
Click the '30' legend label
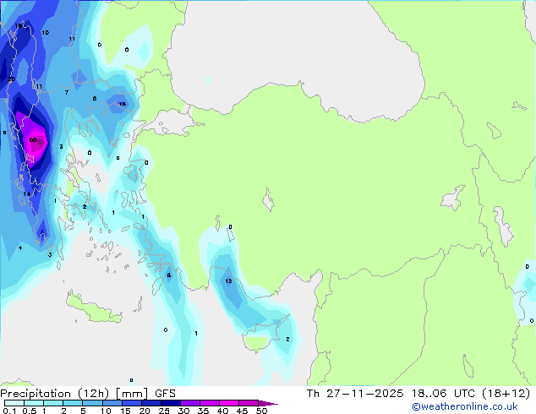pyautogui.click(x=183, y=411)
